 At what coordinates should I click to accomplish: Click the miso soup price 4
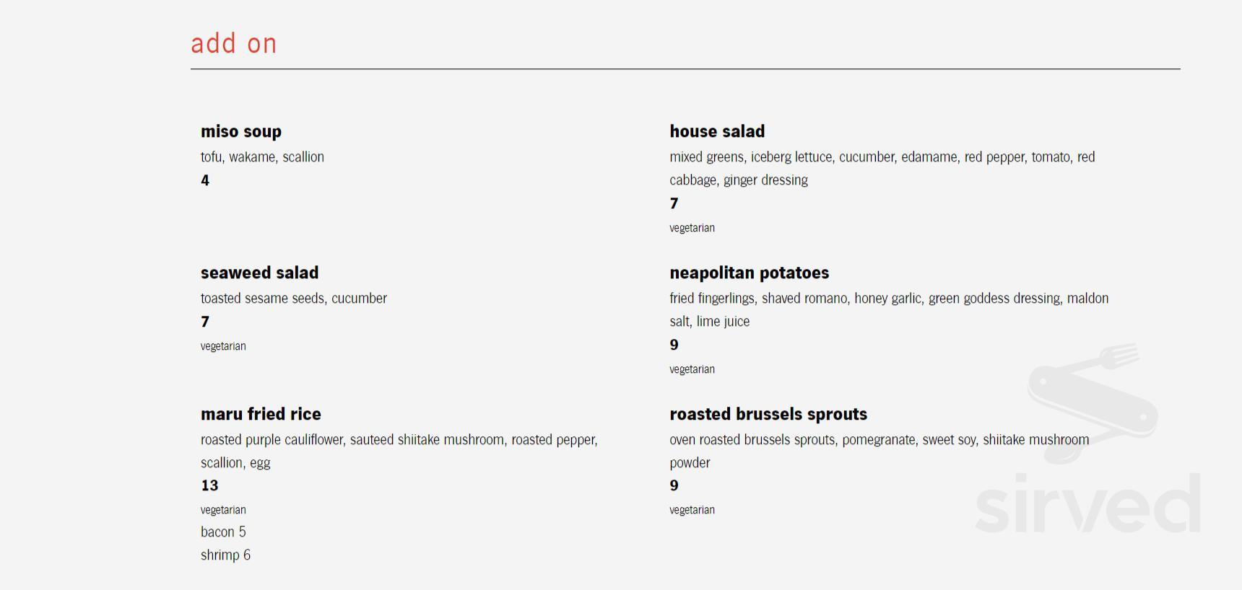(x=205, y=180)
